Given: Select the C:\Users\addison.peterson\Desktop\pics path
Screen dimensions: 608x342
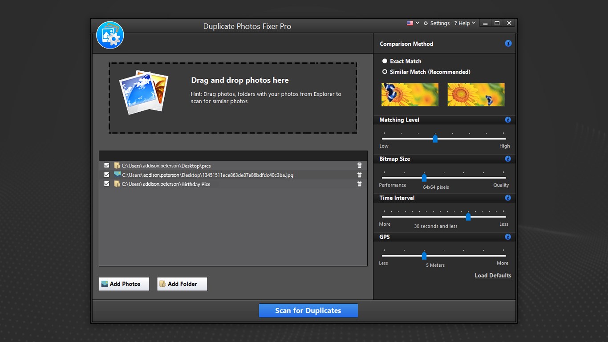Looking at the screenshot, I should (x=166, y=166).
